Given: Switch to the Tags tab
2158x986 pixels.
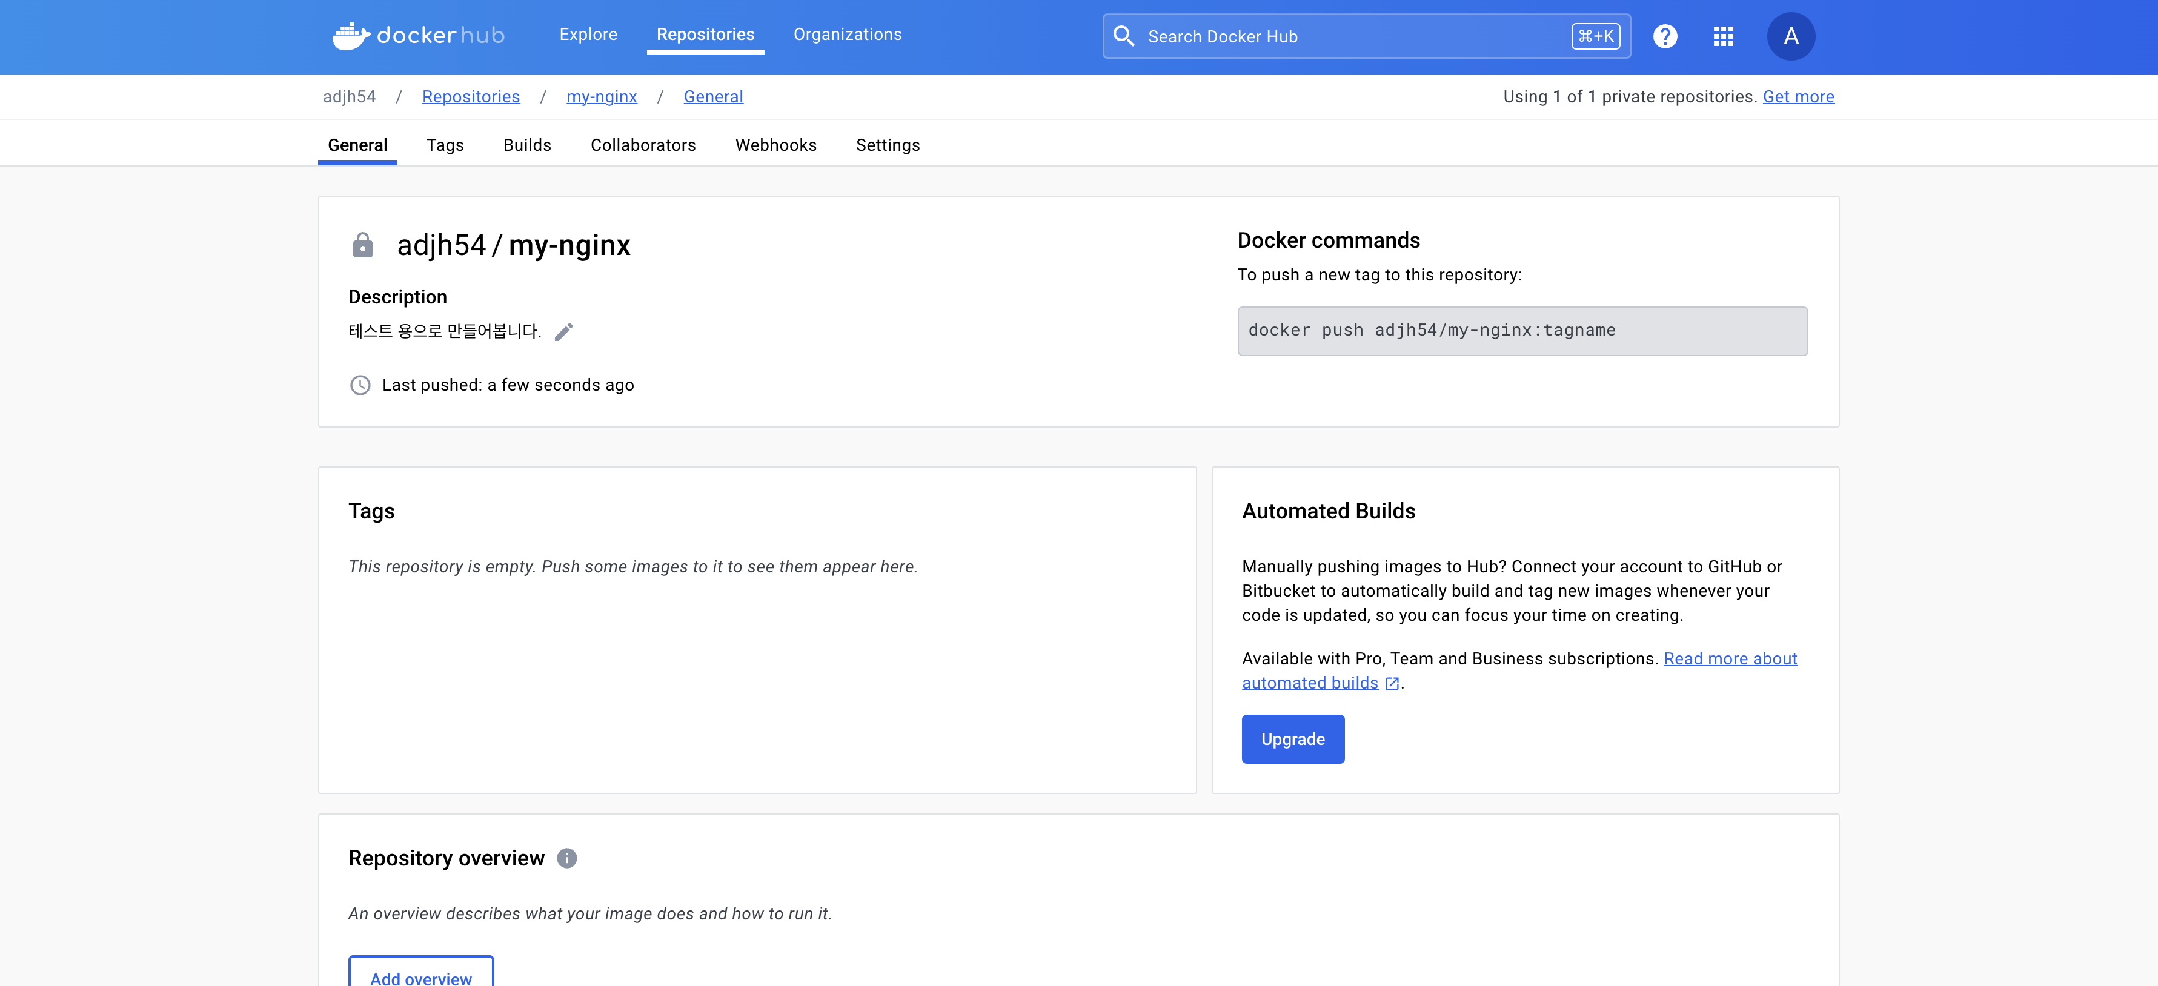Looking at the screenshot, I should click(445, 145).
